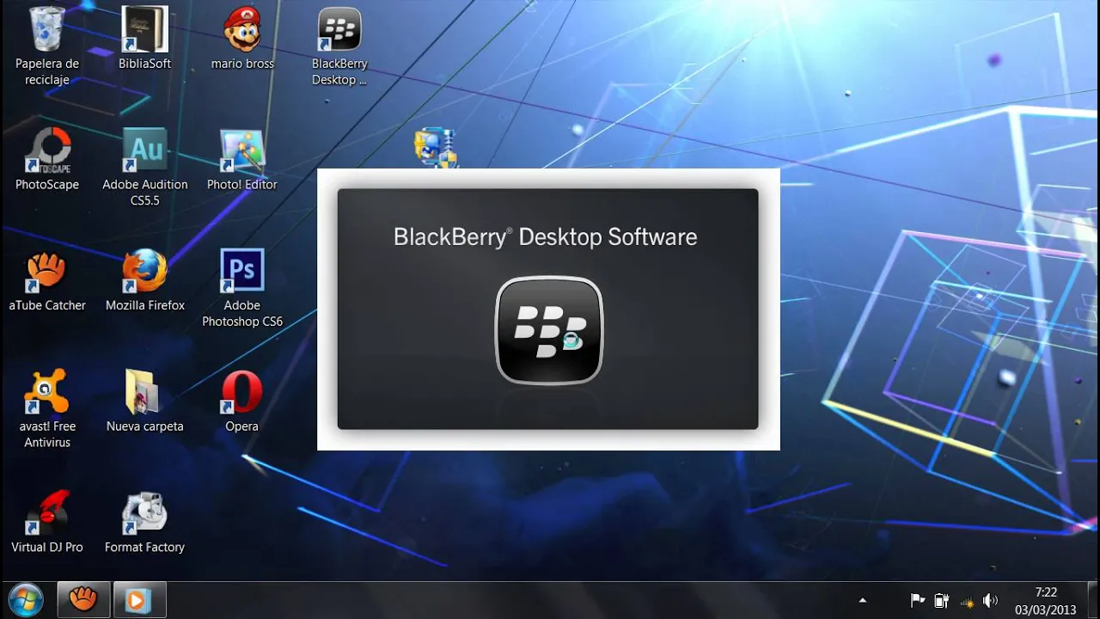Click the battery power tray icon
Image resolution: width=1100 pixels, height=619 pixels.
point(941,600)
